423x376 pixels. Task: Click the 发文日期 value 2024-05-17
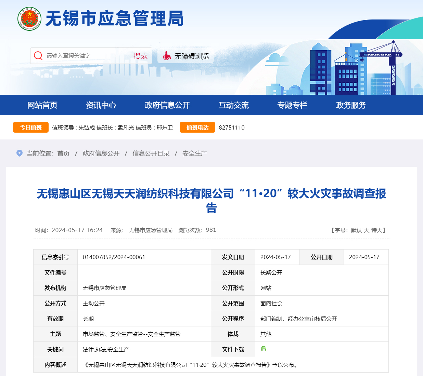(x=275, y=257)
